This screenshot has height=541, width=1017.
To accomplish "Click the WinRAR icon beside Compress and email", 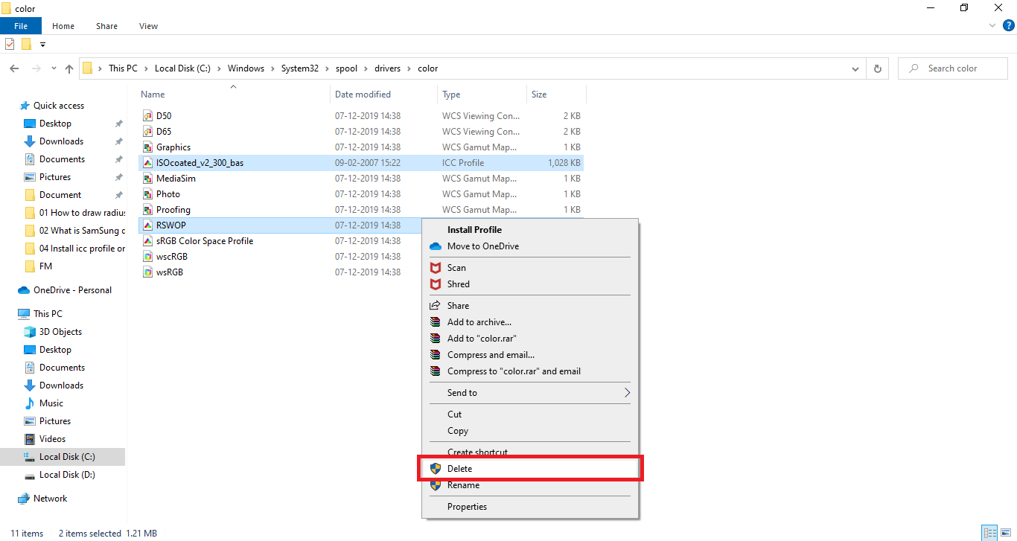I will [436, 355].
